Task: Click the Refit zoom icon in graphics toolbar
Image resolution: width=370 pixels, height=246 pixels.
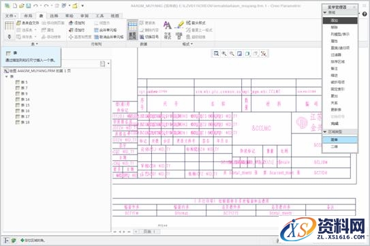Action: [x=216, y=54]
